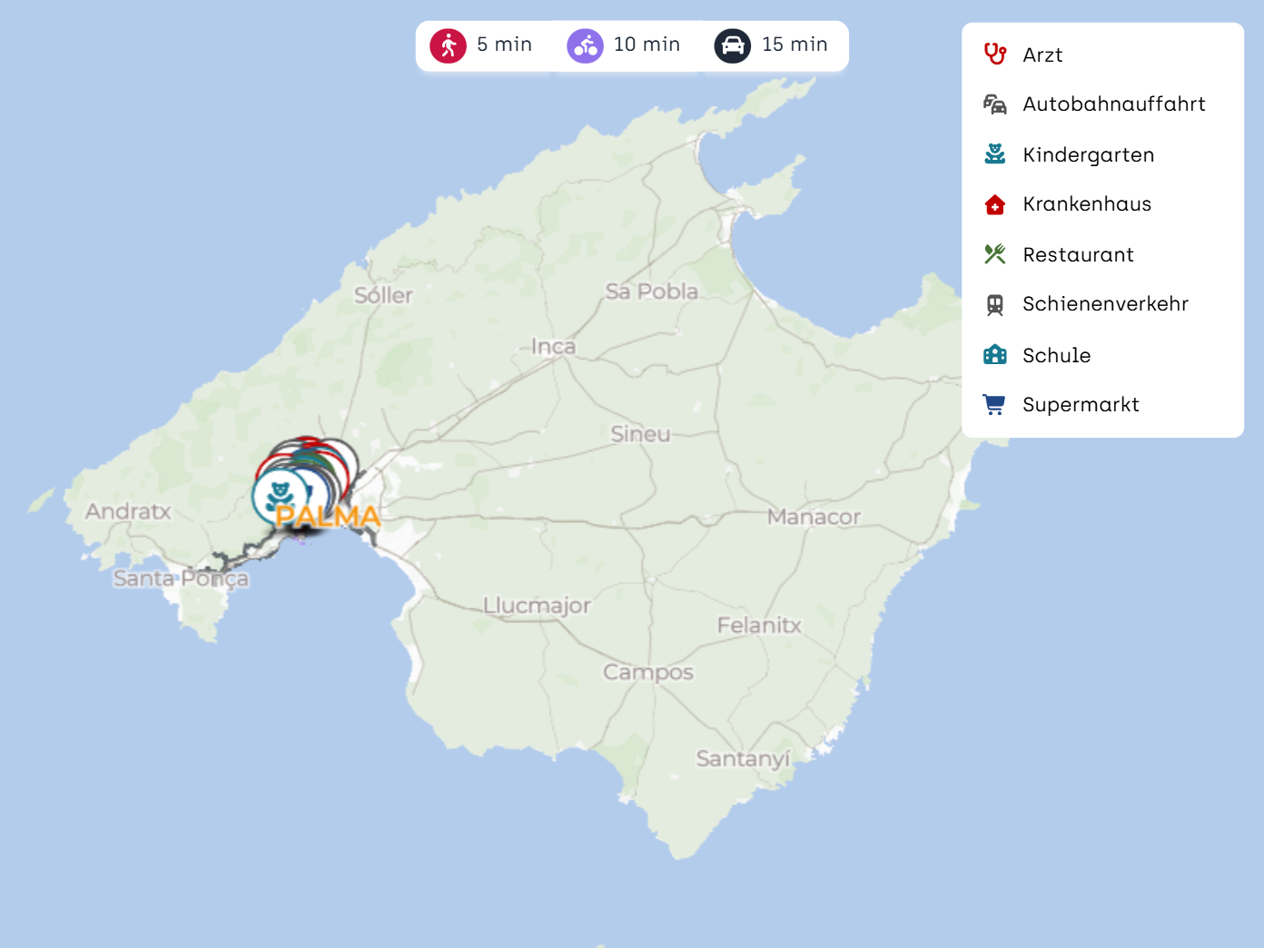Click the orange PALMA label on map
This screenshot has height=948, width=1264.
click(329, 517)
